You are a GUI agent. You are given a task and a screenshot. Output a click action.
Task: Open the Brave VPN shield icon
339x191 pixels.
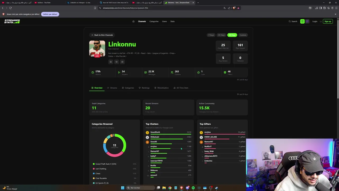click(x=332, y=8)
